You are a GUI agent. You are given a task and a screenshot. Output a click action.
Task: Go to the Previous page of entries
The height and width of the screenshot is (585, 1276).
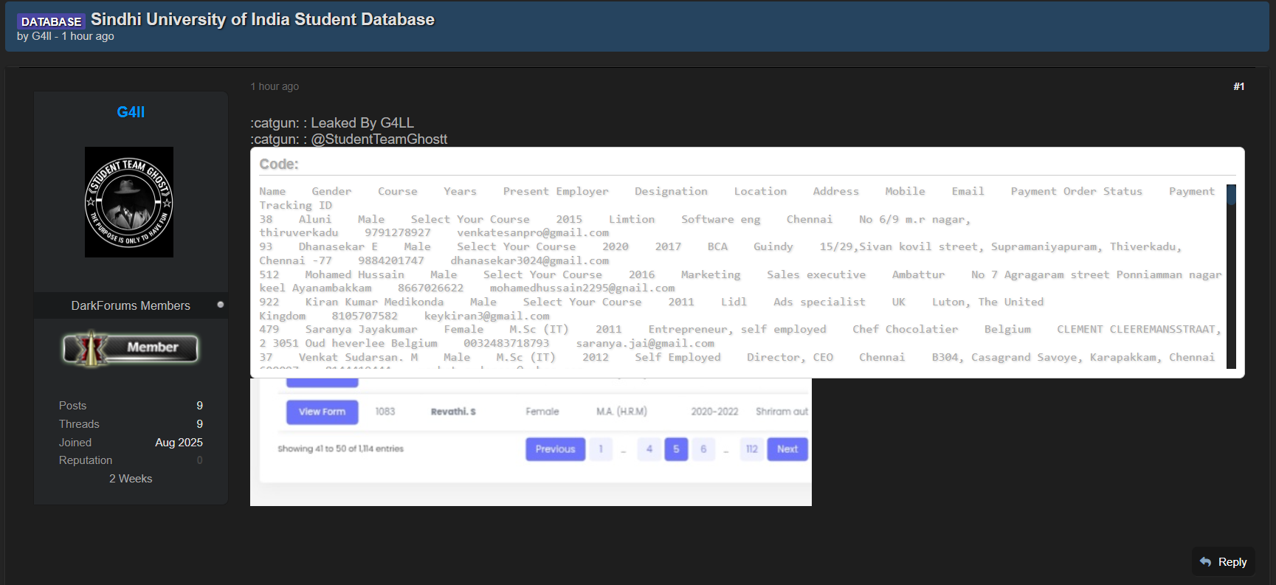point(555,449)
